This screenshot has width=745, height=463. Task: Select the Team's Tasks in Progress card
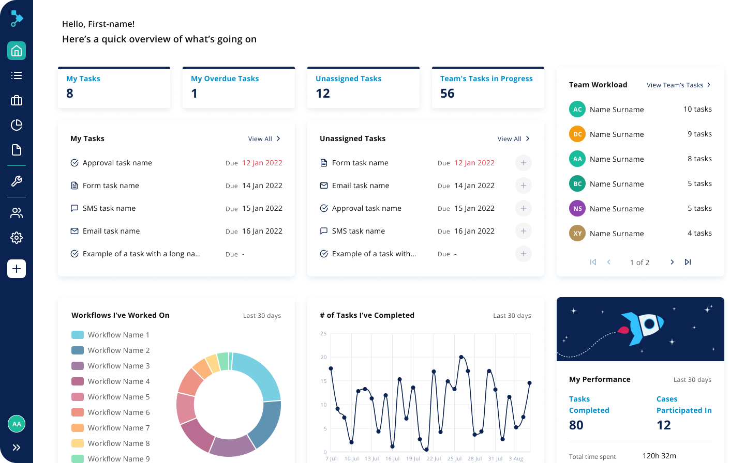click(x=488, y=87)
